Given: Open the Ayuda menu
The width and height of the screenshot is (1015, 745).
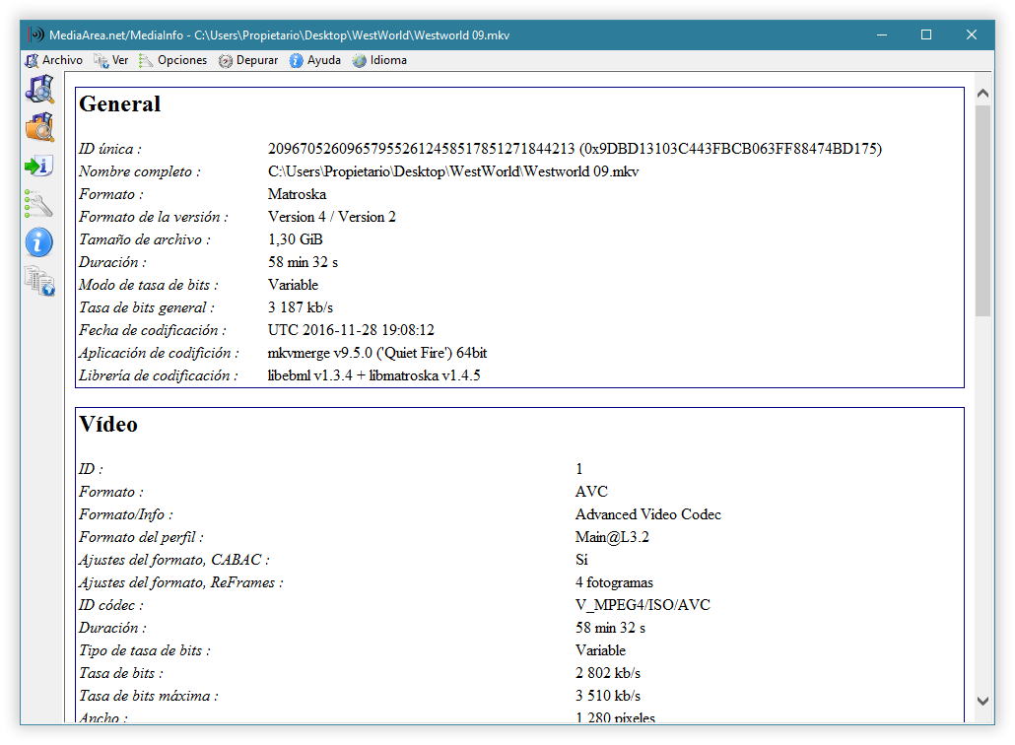Looking at the screenshot, I should pyautogui.click(x=315, y=60).
